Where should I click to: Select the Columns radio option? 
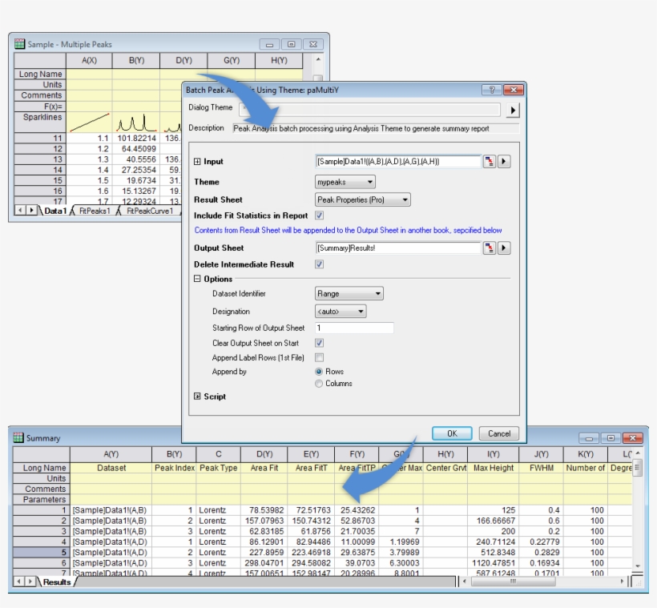[320, 384]
